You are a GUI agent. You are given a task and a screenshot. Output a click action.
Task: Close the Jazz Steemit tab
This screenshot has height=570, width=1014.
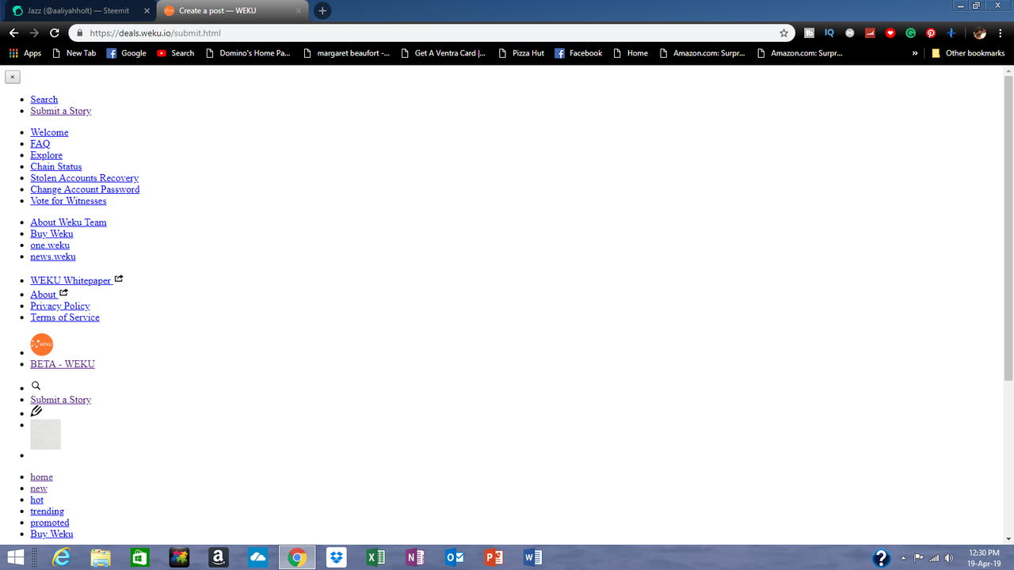[x=147, y=11]
